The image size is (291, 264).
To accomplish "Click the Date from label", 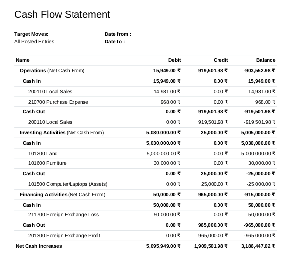I will click(x=118, y=34).
